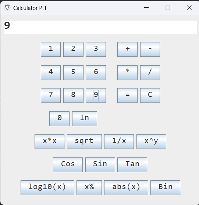
Task: Click the digit 1 button
Action: click(51, 49)
